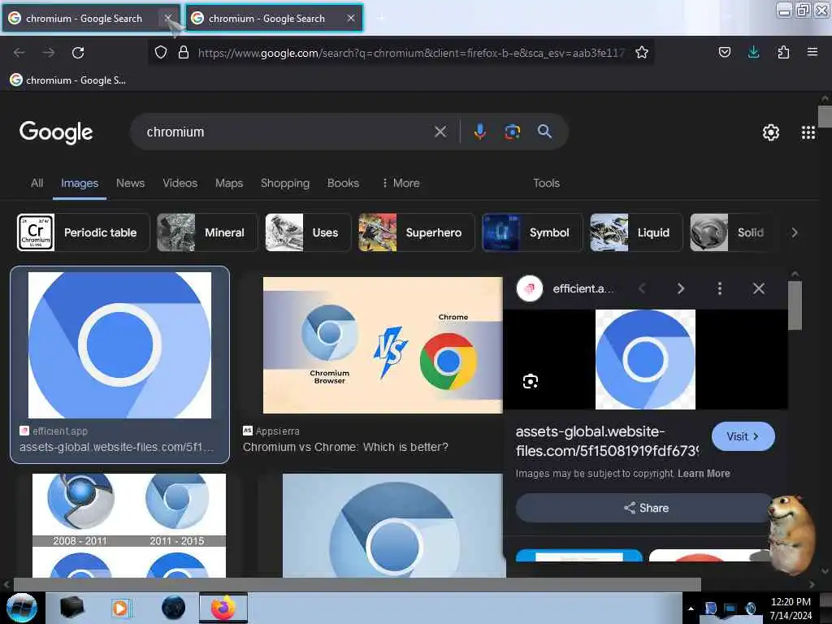Close the second browser tab
Viewport: 832px width, 624px height.
pos(351,18)
